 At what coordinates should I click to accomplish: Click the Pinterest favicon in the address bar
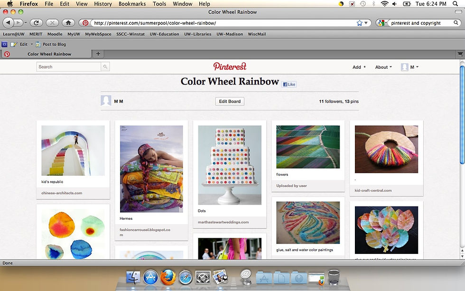click(x=85, y=23)
